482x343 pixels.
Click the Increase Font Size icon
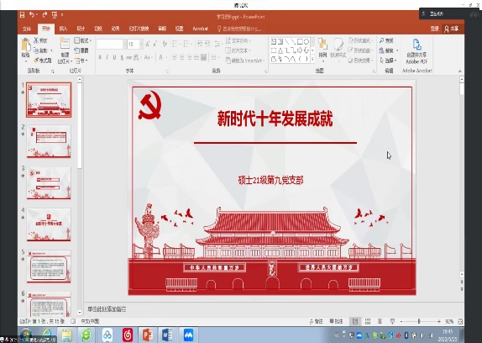coord(148,44)
